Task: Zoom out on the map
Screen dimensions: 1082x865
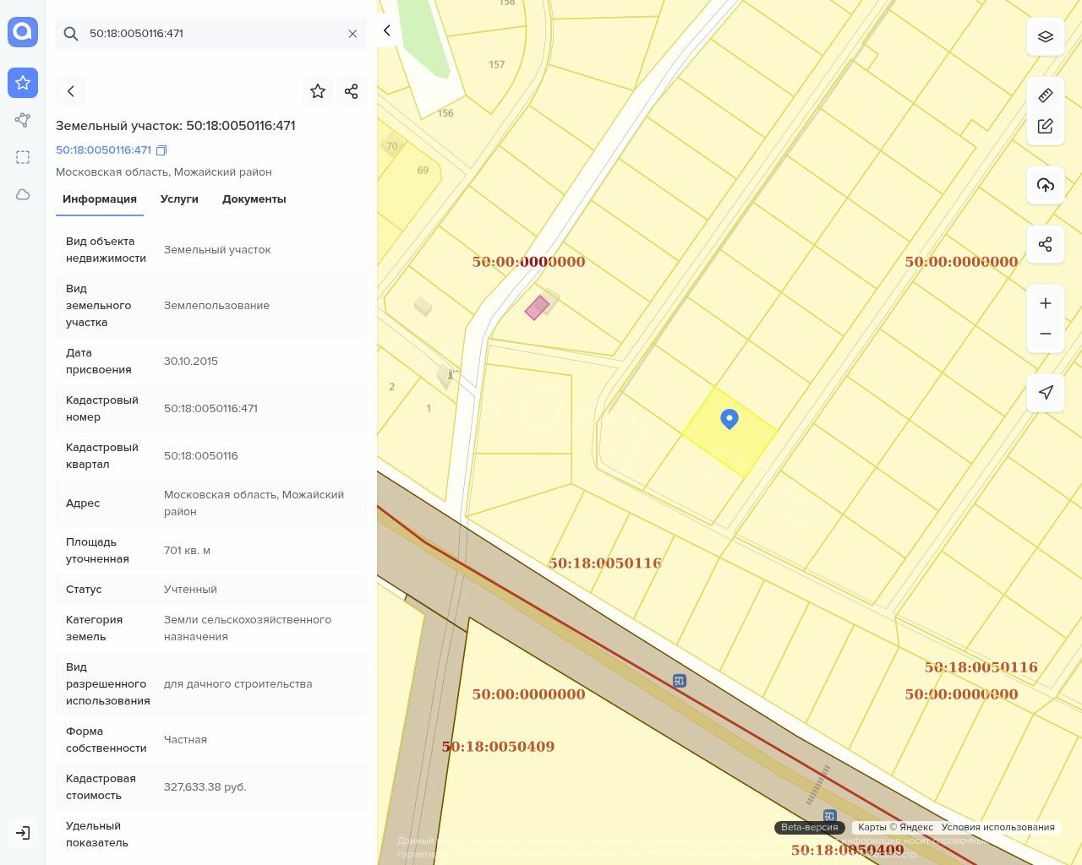Action: pyautogui.click(x=1046, y=334)
